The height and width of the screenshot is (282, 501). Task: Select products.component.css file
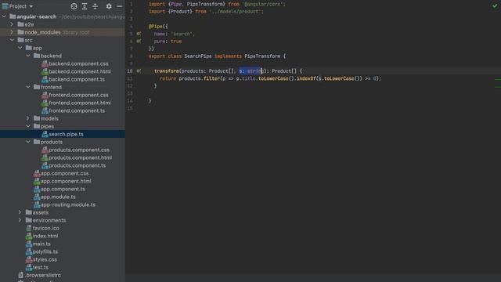pos(79,150)
